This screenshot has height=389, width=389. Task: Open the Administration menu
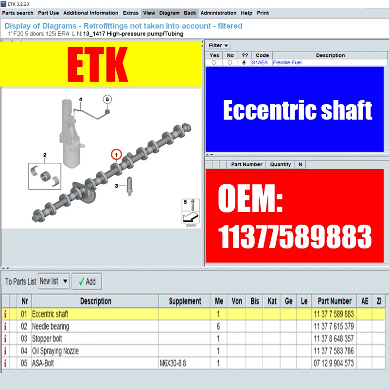[218, 13]
